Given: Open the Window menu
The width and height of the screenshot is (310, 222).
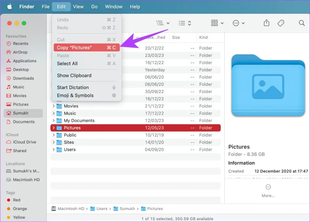Looking at the screenshot, I should tap(114, 7).
